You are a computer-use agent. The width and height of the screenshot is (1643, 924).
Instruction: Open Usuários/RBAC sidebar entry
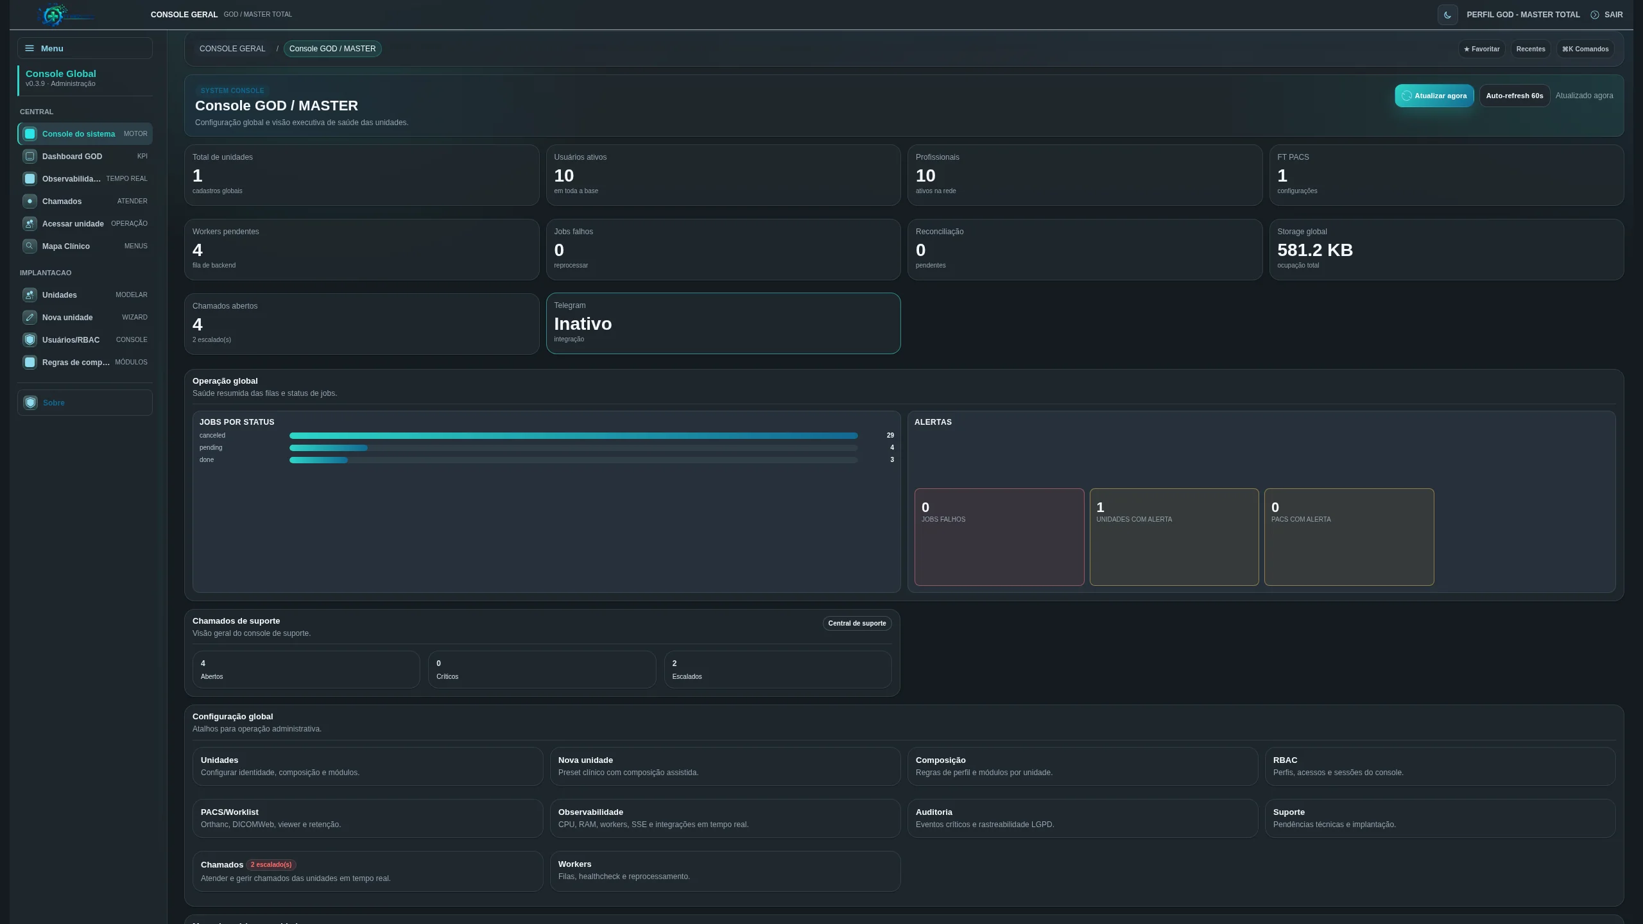point(85,340)
